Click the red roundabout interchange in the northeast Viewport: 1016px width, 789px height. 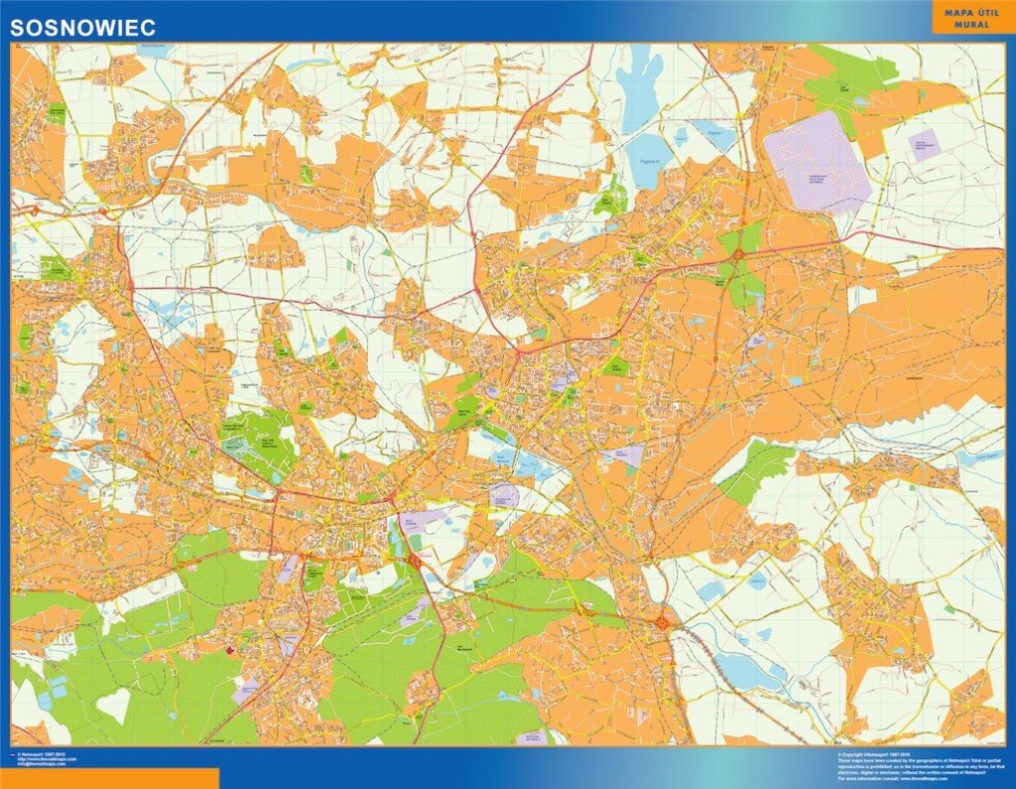pyautogui.click(x=738, y=256)
